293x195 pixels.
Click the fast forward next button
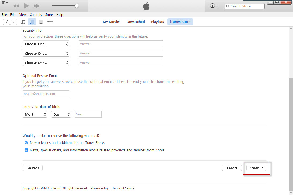36,6
